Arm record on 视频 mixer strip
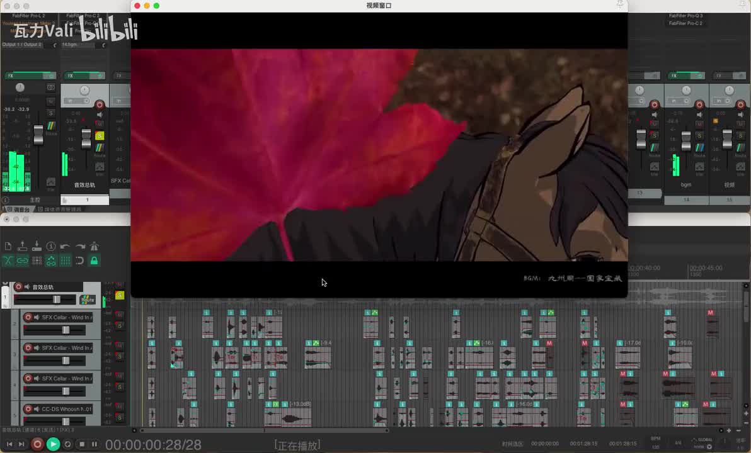The height and width of the screenshot is (453, 751). [740, 105]
